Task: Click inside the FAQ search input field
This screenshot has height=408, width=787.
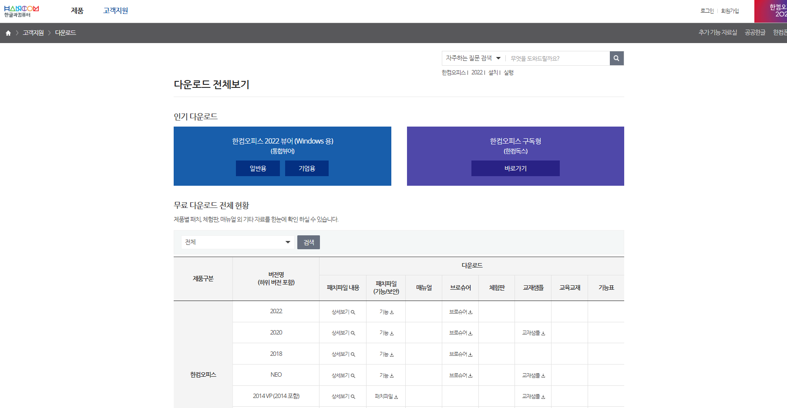Action: point(557,58)
